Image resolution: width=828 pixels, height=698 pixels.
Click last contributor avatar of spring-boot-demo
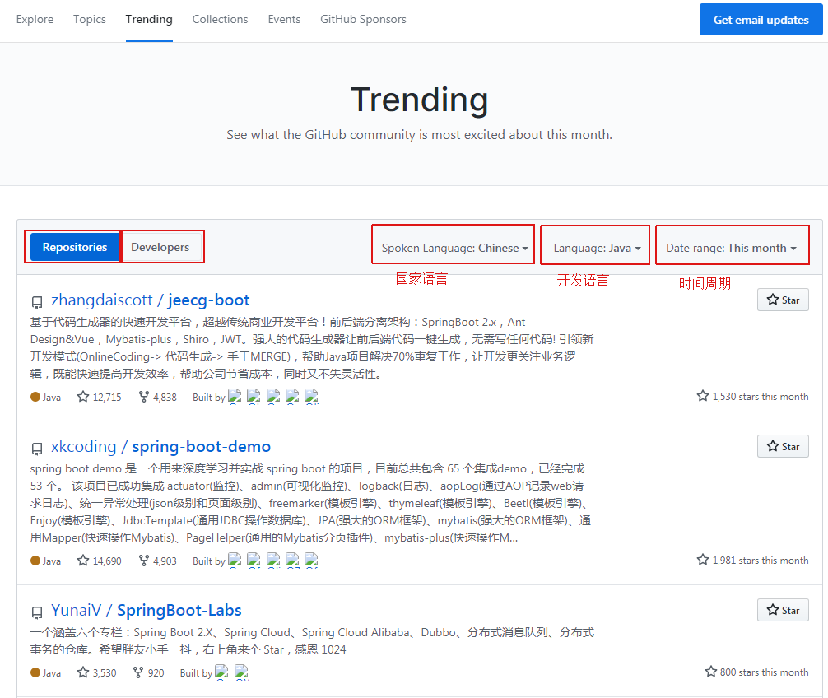[x=312, y=561]
